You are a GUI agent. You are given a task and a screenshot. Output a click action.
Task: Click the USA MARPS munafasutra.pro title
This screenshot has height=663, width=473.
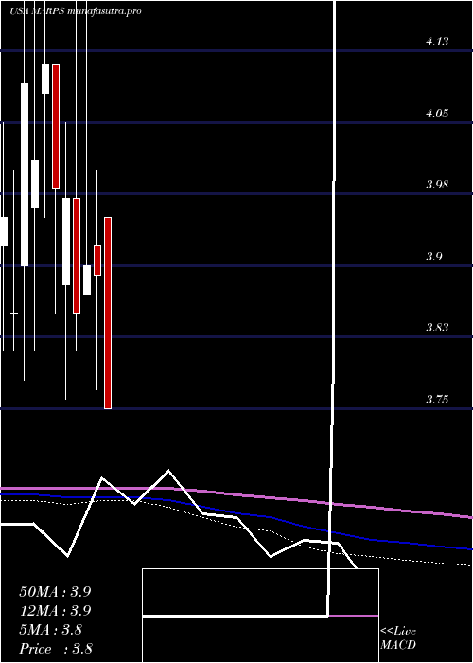(75, 11)
